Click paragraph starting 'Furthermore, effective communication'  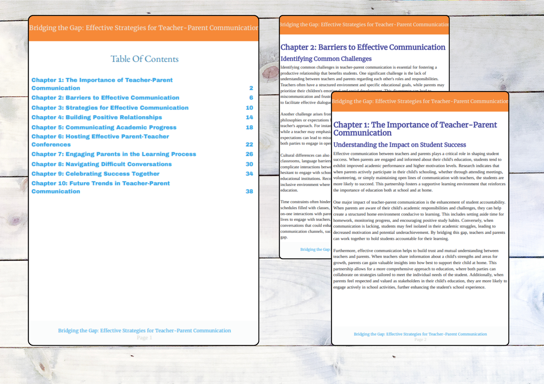[x=420, y=269]
